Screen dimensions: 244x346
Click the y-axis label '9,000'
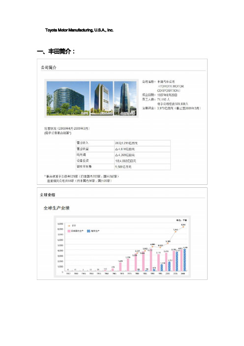[61, 224]
